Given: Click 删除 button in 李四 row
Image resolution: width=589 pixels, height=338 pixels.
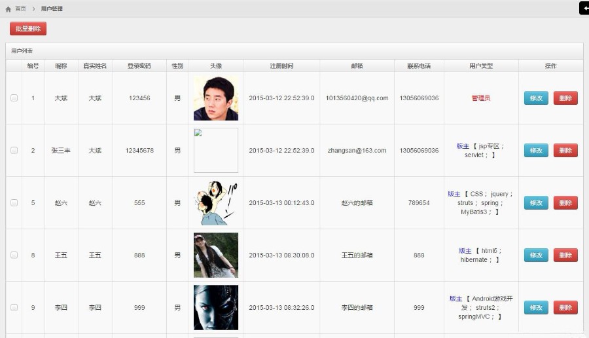Looking at the screenshot, I should tap(565, 307).
